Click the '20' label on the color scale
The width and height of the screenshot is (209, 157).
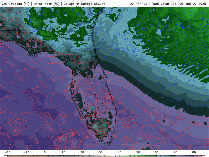coord(82,152)
